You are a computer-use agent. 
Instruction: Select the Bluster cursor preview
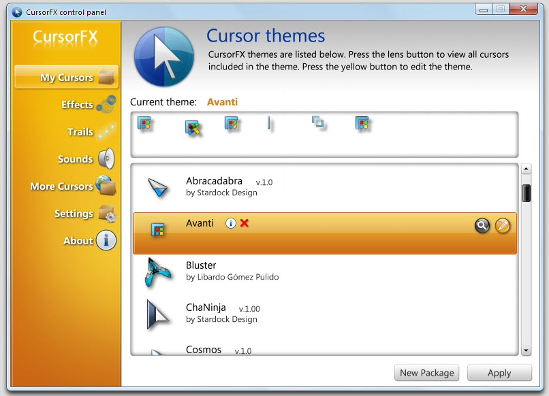(157, 270)
